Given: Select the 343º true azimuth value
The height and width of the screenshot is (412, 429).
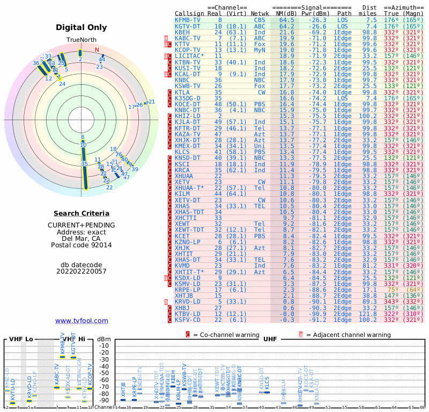Looking at the screenshot, I should tap(391, 301).
